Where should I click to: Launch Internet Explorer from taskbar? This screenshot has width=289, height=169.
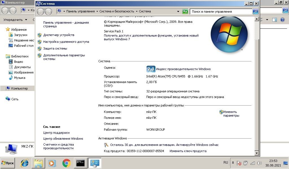tap(25, 163)
